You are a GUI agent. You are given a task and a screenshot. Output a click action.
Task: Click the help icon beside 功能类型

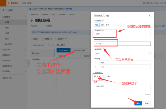103,21
